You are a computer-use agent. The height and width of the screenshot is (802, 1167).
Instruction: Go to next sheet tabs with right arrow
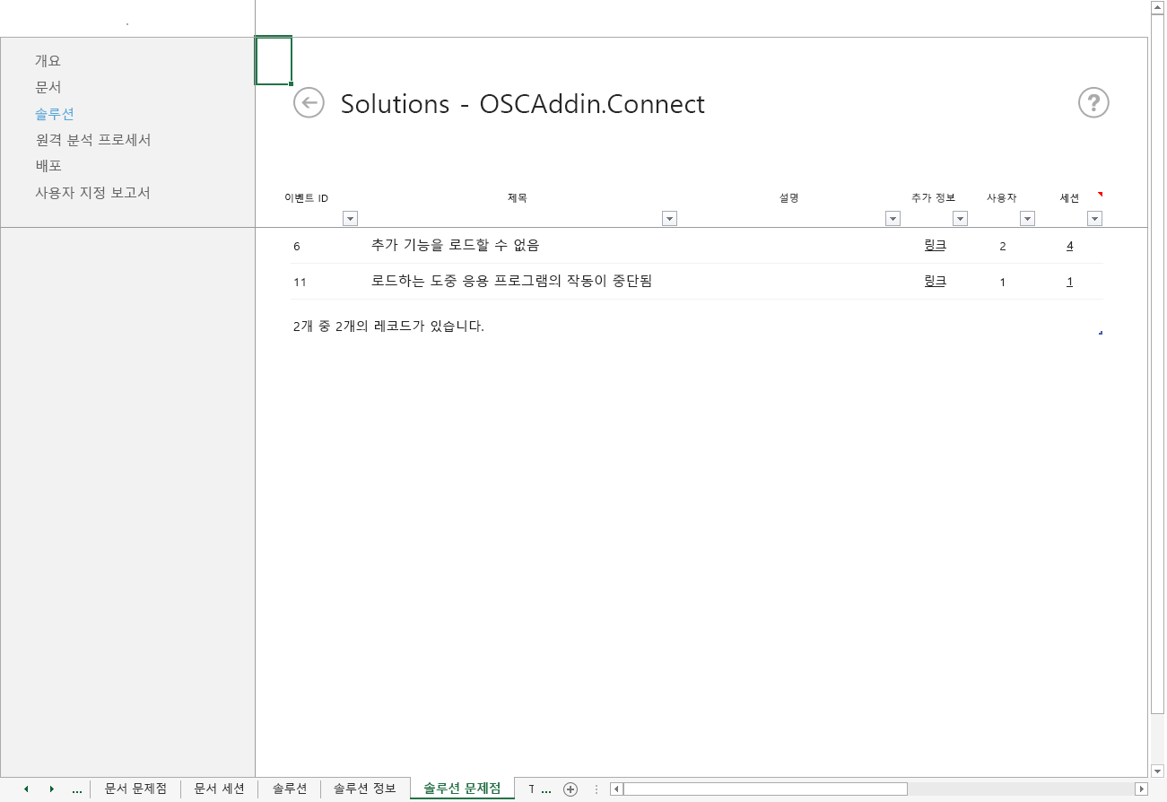(52, 789)
